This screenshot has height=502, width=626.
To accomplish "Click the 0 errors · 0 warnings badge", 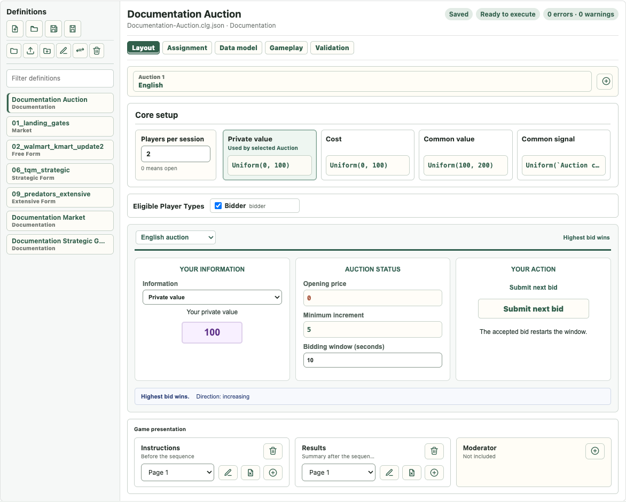I will [x=581, y=14].
